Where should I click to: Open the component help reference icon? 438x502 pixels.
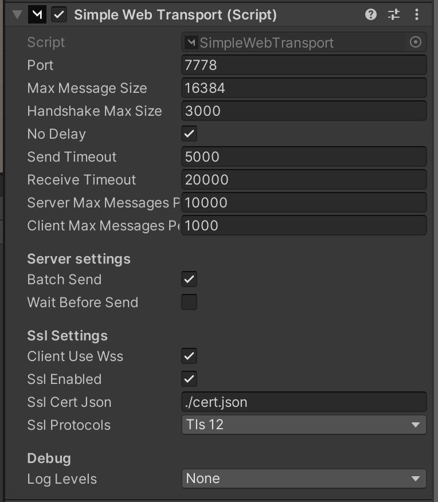point(371,15)
